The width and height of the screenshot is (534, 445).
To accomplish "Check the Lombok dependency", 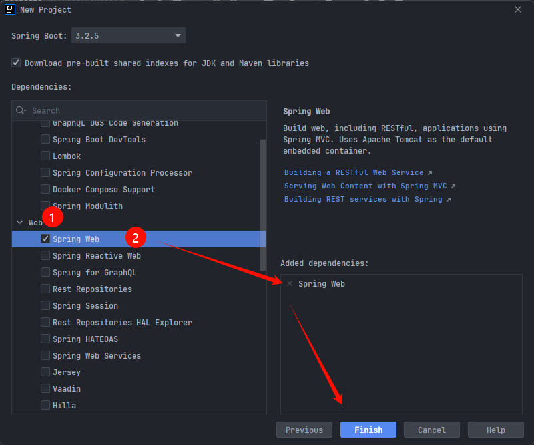I will pos(45,156).
